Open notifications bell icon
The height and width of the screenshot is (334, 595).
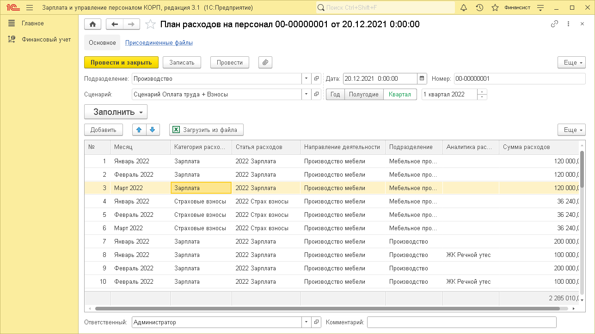point(464,8)
